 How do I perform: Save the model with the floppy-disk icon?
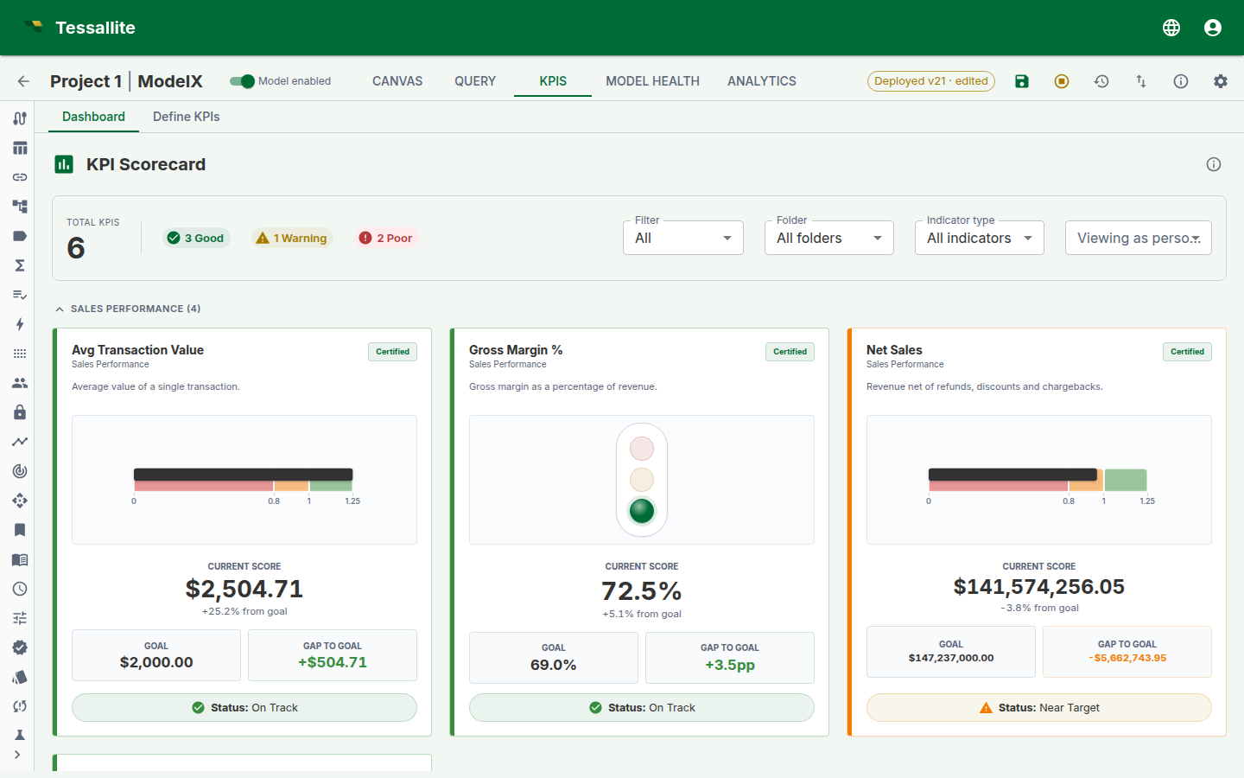click(x=1022, y=81)
